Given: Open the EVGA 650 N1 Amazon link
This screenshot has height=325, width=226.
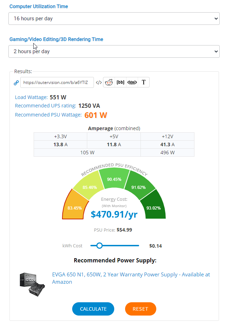Looking at the screenshot, I should (131, 278).
